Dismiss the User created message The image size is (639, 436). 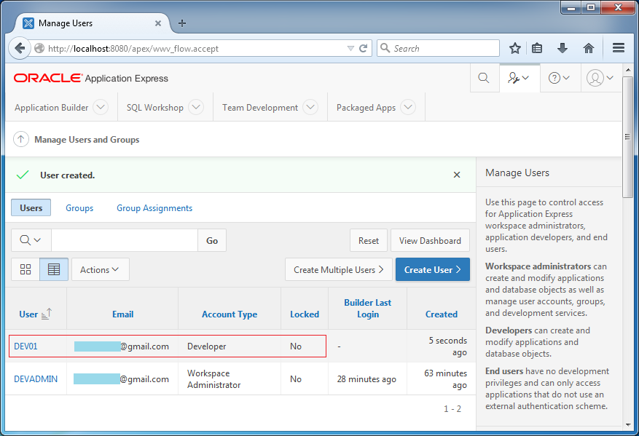point(457,175)
